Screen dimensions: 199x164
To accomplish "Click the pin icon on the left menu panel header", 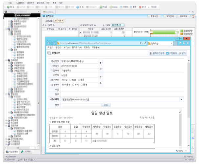I will 38,11.
